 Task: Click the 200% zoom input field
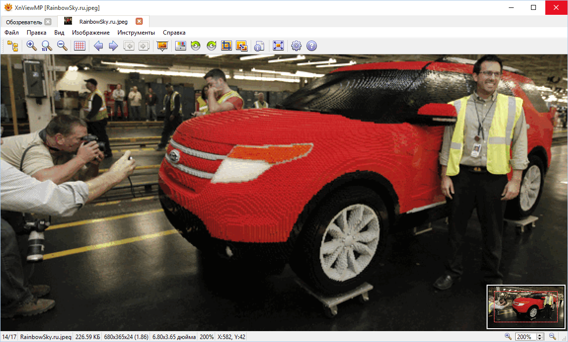pyautogui.click(x=526, y=337)
